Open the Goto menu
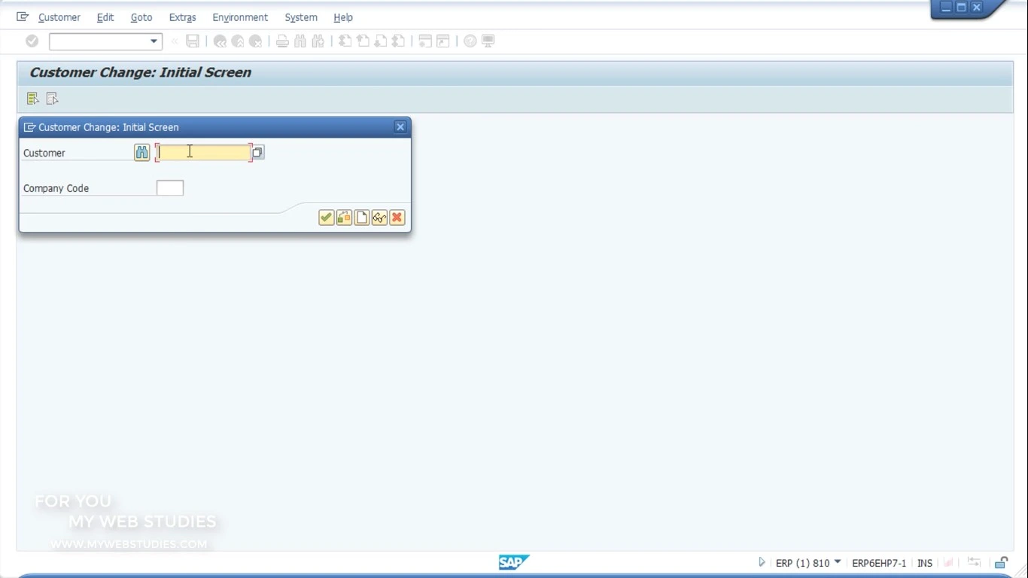1028x578 pixels. 141,17
